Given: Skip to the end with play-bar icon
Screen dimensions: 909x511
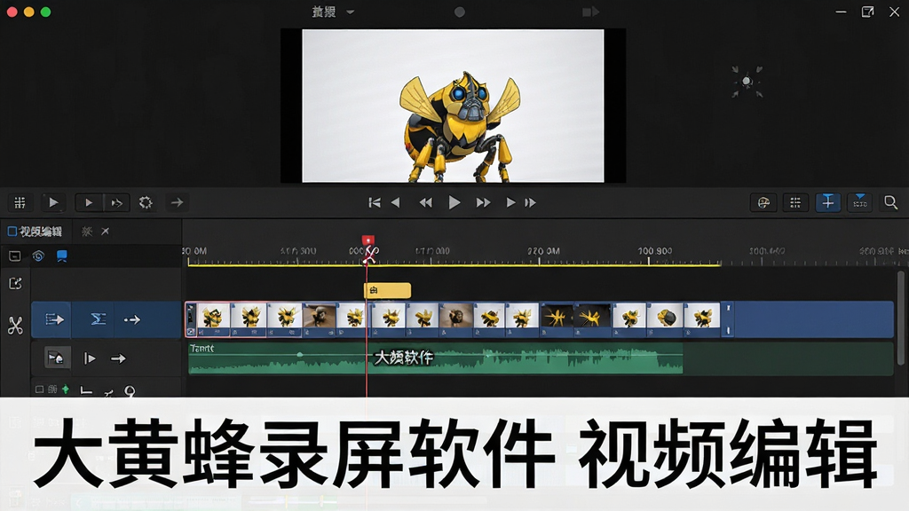Looking at the screenshot, I should coord(530,202).
